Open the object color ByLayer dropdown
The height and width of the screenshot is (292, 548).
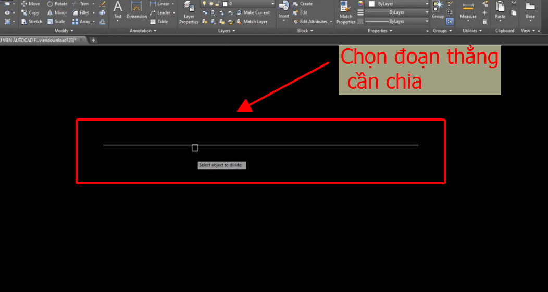[x=427, y=4]
